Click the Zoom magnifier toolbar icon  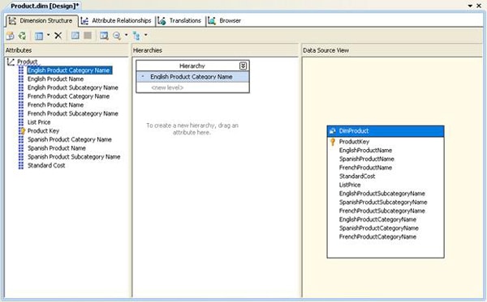(117, 36)
